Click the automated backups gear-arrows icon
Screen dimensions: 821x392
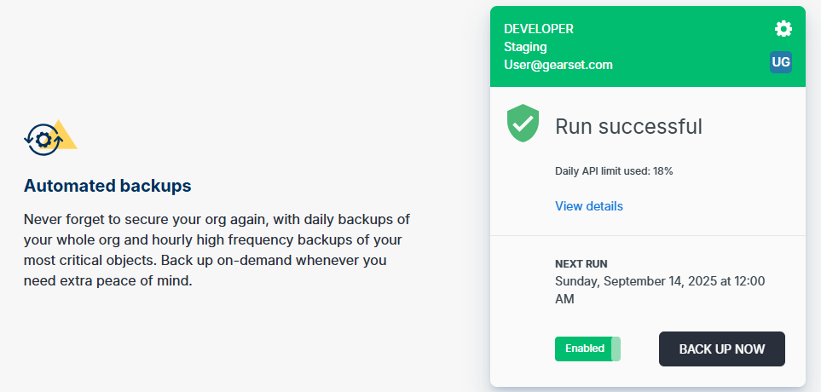[x=41, y=138]
